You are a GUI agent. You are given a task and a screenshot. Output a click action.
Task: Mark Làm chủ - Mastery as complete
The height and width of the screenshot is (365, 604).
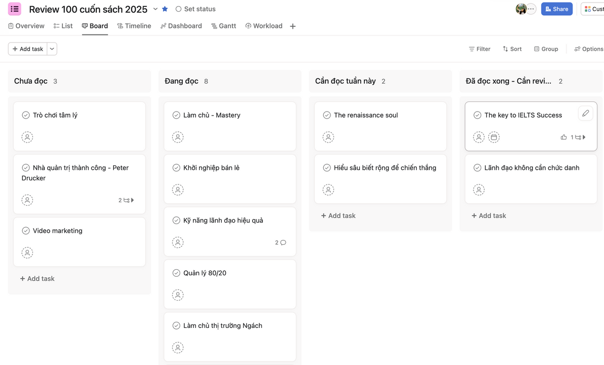(x=177, y=115)
